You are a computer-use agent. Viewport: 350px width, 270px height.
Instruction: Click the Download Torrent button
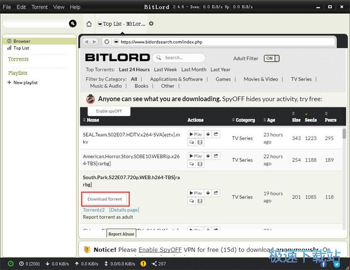tap(105, 199)
